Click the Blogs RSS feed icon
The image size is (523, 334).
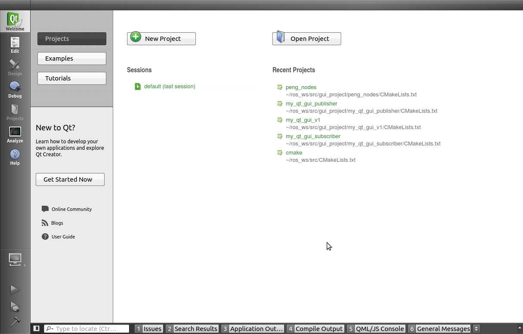point(45,223)
